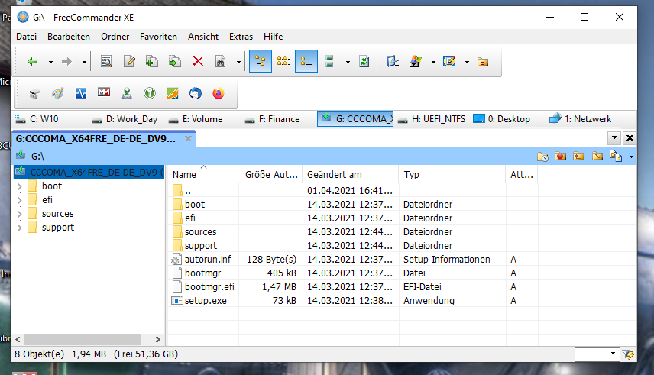Click the Refresh icon
The height and width of the screenshot is (375, 654).
[x=364, y=62]
